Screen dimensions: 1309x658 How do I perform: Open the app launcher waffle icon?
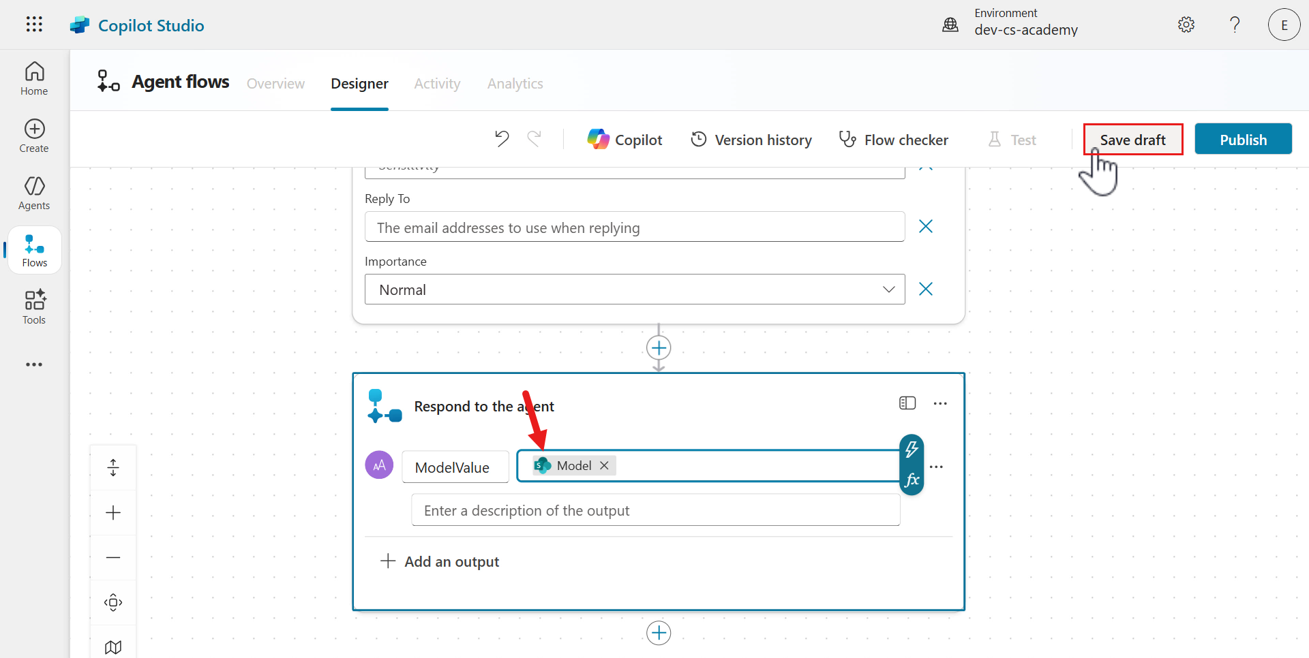click(34, 25)
